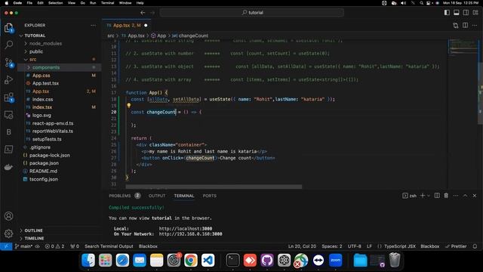Open the Blackbox sidebar icon
This screenshot has height=272, width=483.
click(x=8, y=132)
